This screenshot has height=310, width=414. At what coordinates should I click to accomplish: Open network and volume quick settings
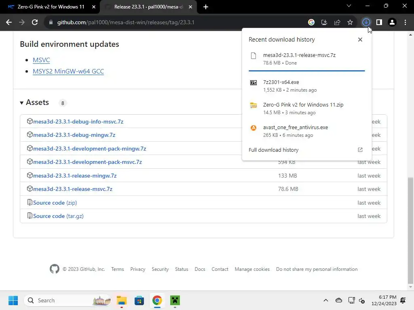click(357, 300)
